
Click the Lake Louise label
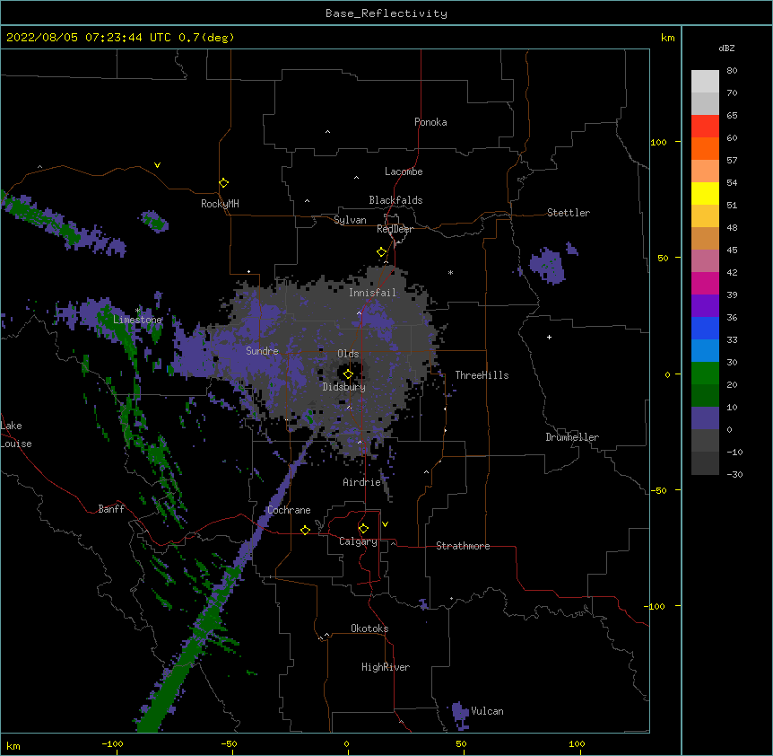click(16, 435)
